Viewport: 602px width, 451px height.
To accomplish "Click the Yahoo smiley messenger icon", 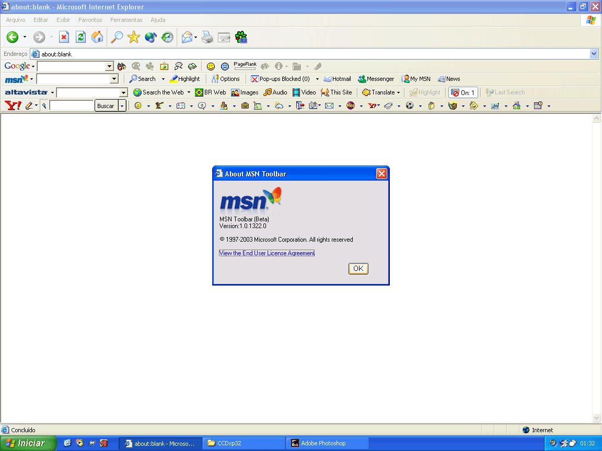I will (x=138, y=105).
